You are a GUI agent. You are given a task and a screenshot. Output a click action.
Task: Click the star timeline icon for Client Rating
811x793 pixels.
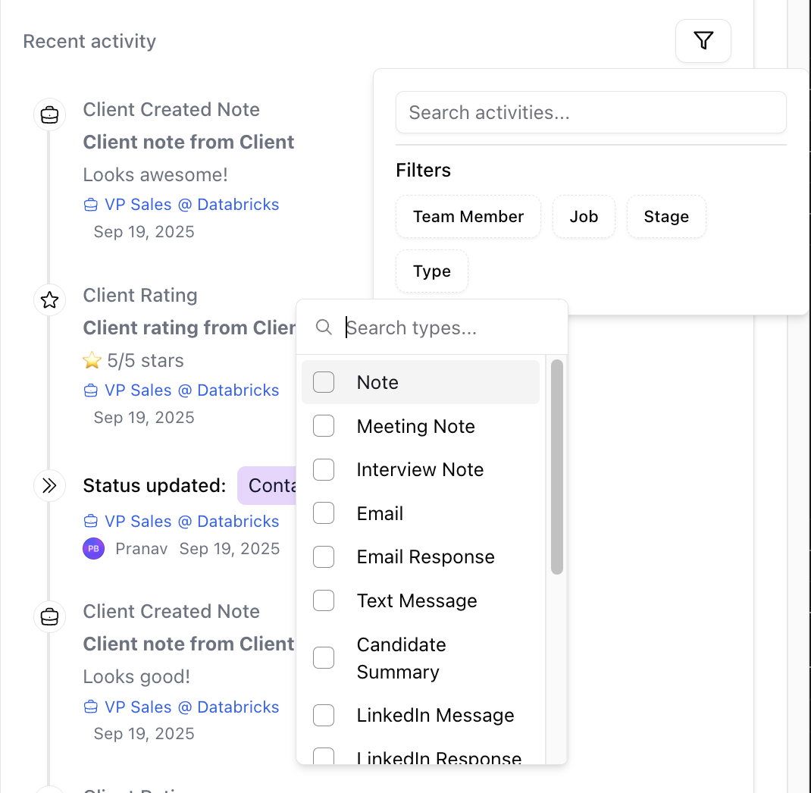pos(50,299)
